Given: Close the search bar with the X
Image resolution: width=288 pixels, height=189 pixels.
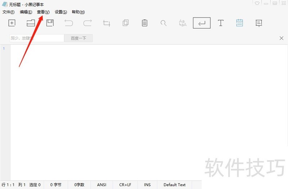Looking at the screenshot, I should (282, 38).
